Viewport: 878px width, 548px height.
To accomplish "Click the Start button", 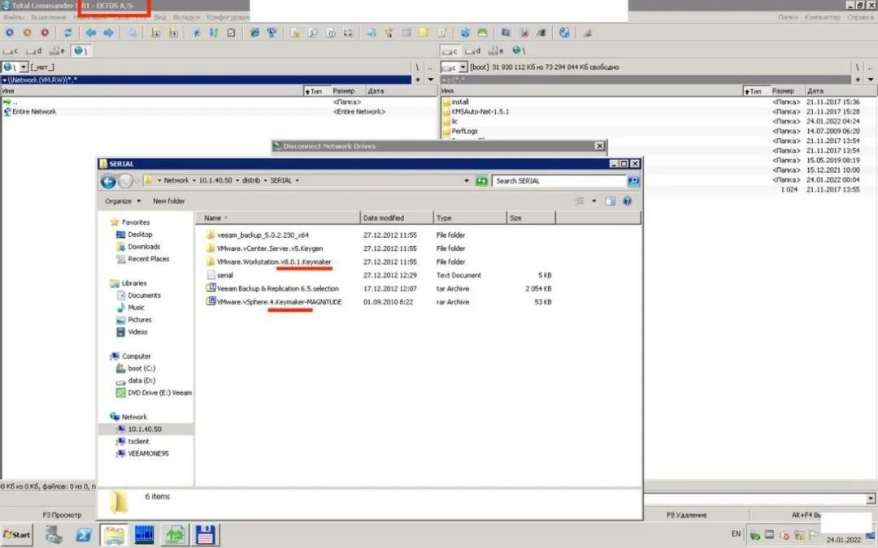I will [x=17, y=535].
